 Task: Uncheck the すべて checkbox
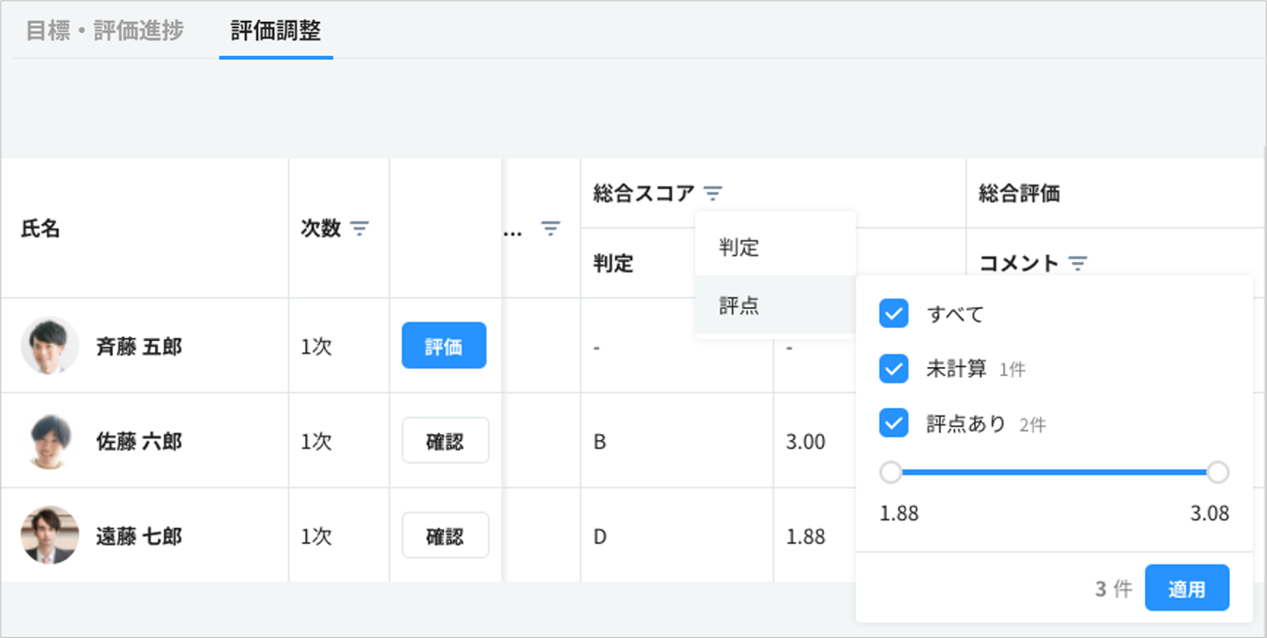[x=893, y=314]
